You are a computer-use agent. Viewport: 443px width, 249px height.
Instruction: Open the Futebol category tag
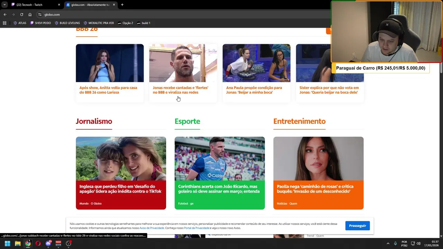[183, 204]
